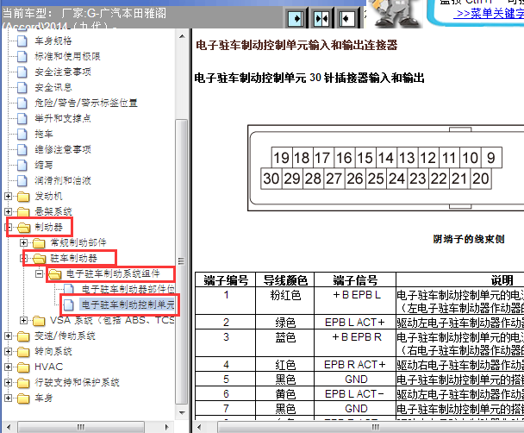Image resolution: width=524 pixels, height=433 pixels.
Task: Expand the 悬架系统 folder
Action: pos(8,211)
